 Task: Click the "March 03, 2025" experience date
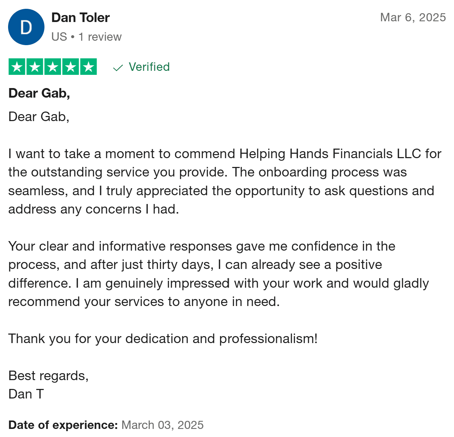162,425
